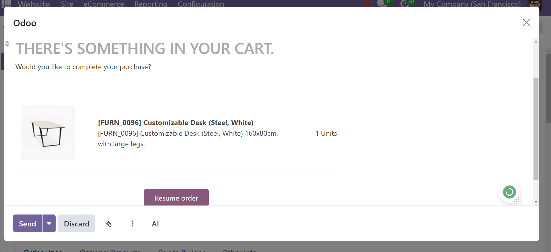Click the green circular floating widget icon
Viewport: 551px width, 252px height.
coord(509,192)
